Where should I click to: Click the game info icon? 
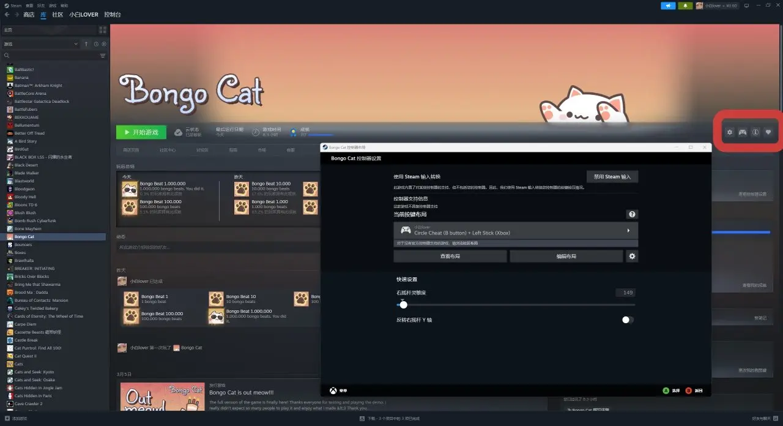[755, 132]
